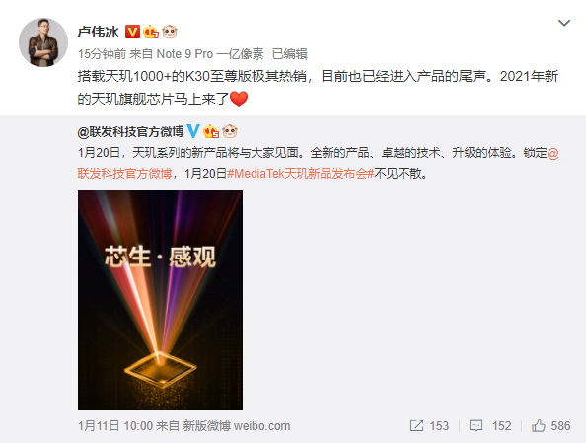Expand the post options chevron menu
This screenshot has height=443, width=586.
pos(564,23)
